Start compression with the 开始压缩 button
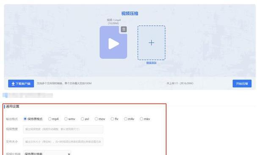Viewport: 257px width, 155px height. [x=242, y=84]
